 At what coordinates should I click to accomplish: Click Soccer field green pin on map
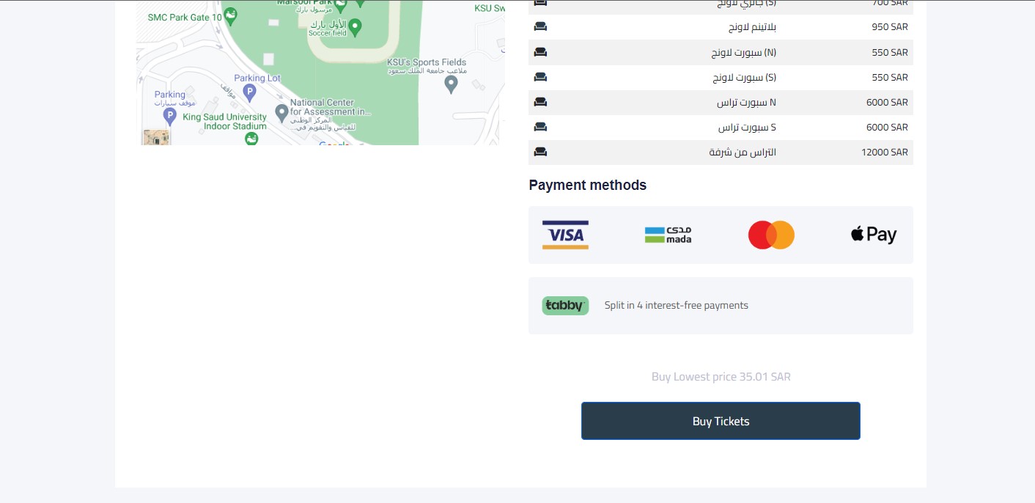[356, 27]
